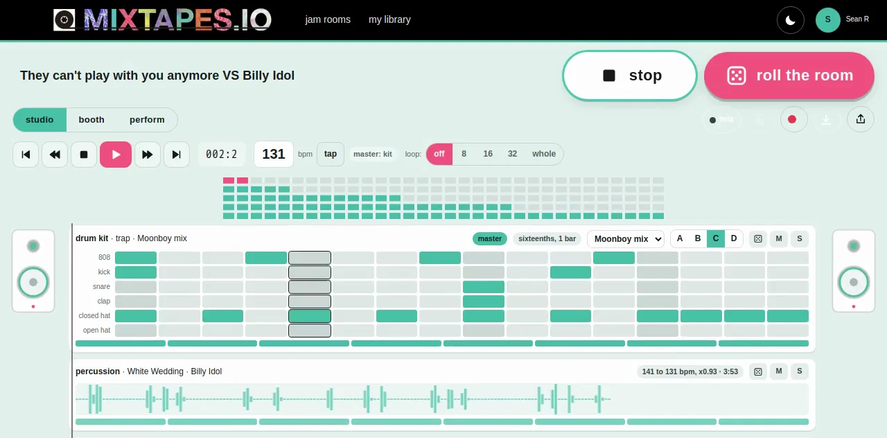The width and height of the screenshot is (887, 438).
Task: Open the master: kit selector
Action: [x=373, y=154]
